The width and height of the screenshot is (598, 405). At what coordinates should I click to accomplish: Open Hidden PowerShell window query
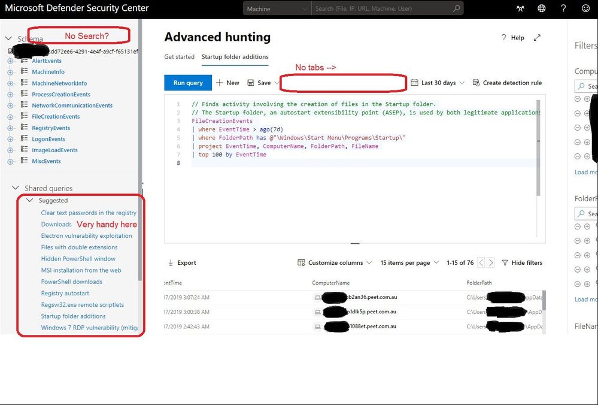(x=78, y=258)
